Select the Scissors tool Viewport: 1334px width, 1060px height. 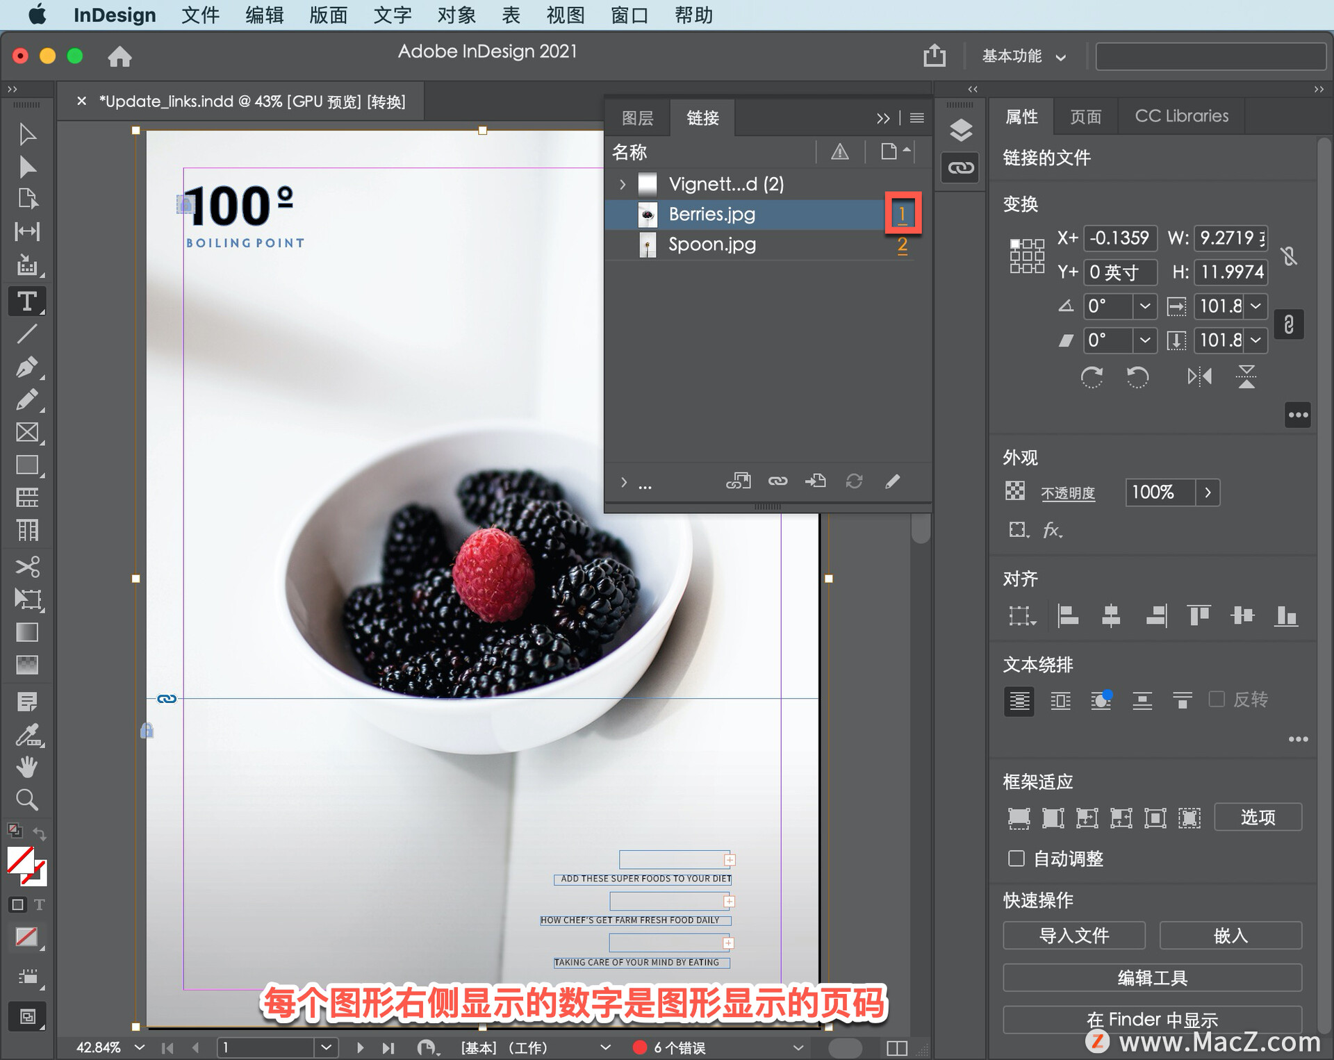(x=26, y=566)
